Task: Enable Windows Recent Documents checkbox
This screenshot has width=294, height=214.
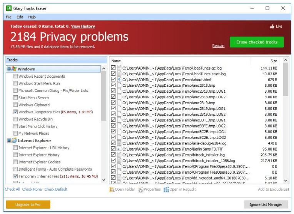Action: coord(15,76)
